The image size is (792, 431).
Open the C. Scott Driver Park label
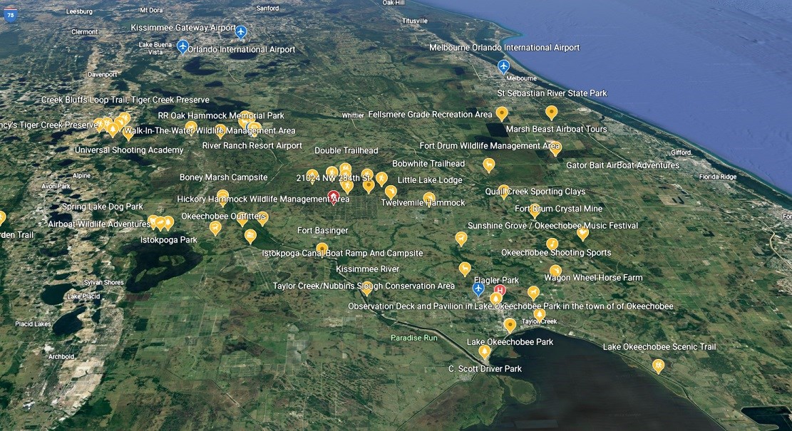tap(485, 369)
